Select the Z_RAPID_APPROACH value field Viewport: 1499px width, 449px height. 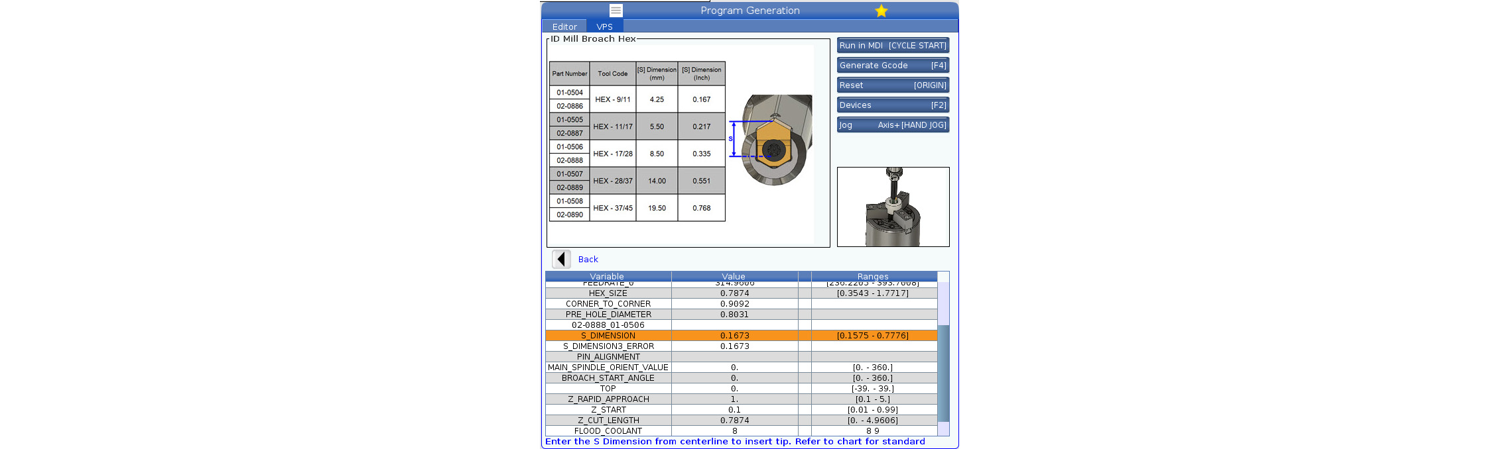tap(734, 399)
